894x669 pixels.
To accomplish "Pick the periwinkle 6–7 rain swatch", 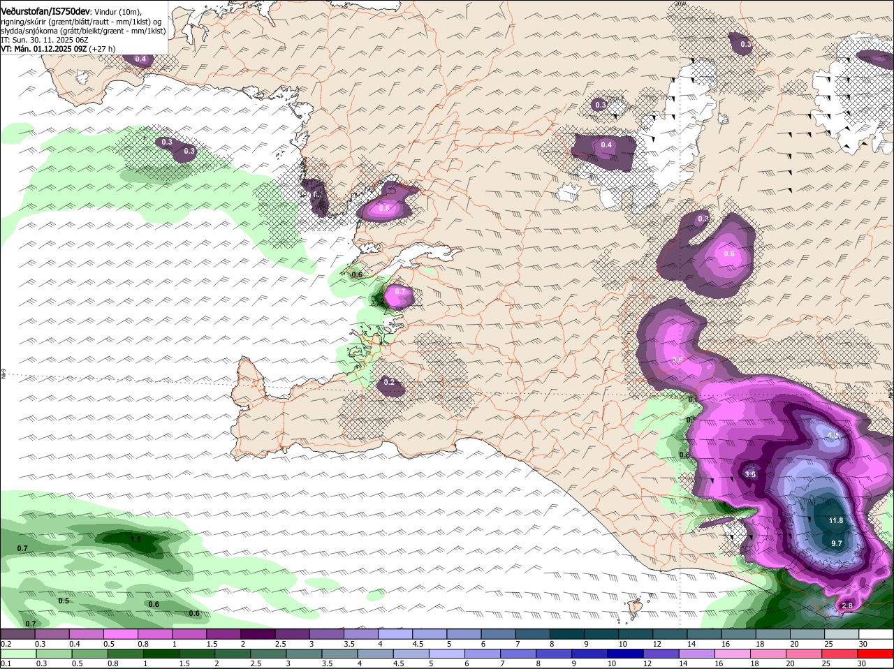I will tap(482, 654).
